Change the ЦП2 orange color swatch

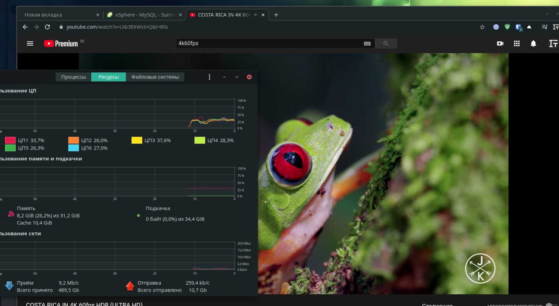point(74,140)
